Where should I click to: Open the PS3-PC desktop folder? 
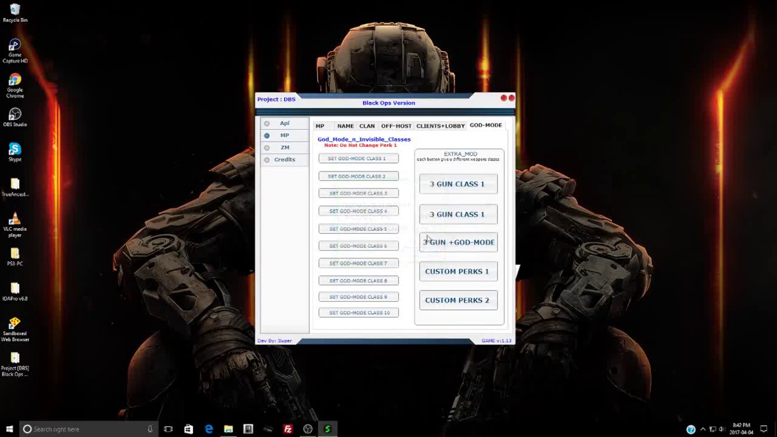(x=15, y=257)
